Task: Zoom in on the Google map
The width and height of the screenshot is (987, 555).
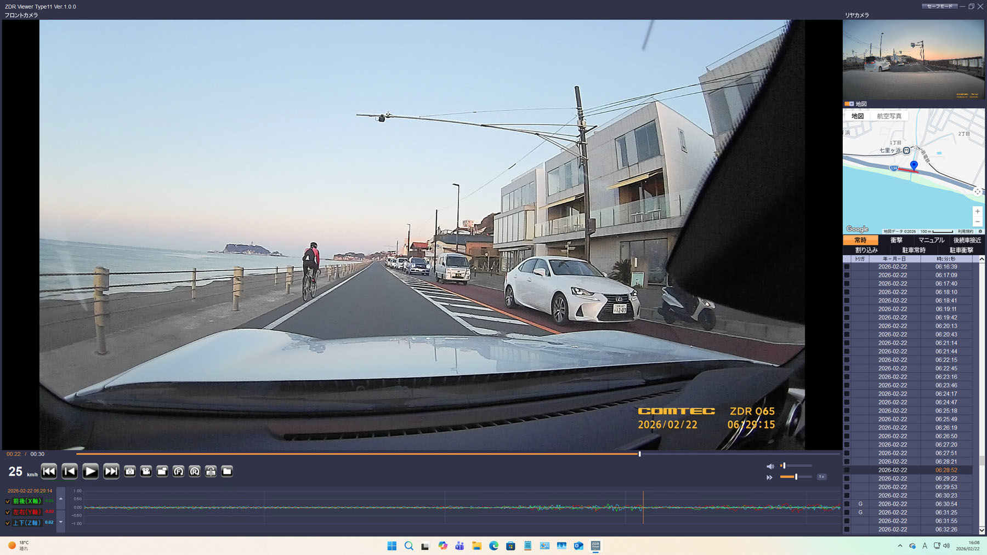Action: coord(977,211)
